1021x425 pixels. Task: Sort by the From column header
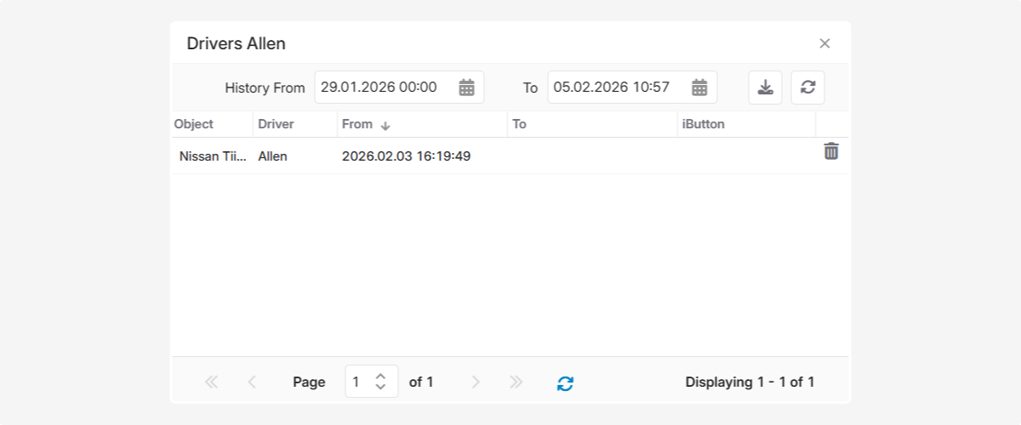(357, 124)
